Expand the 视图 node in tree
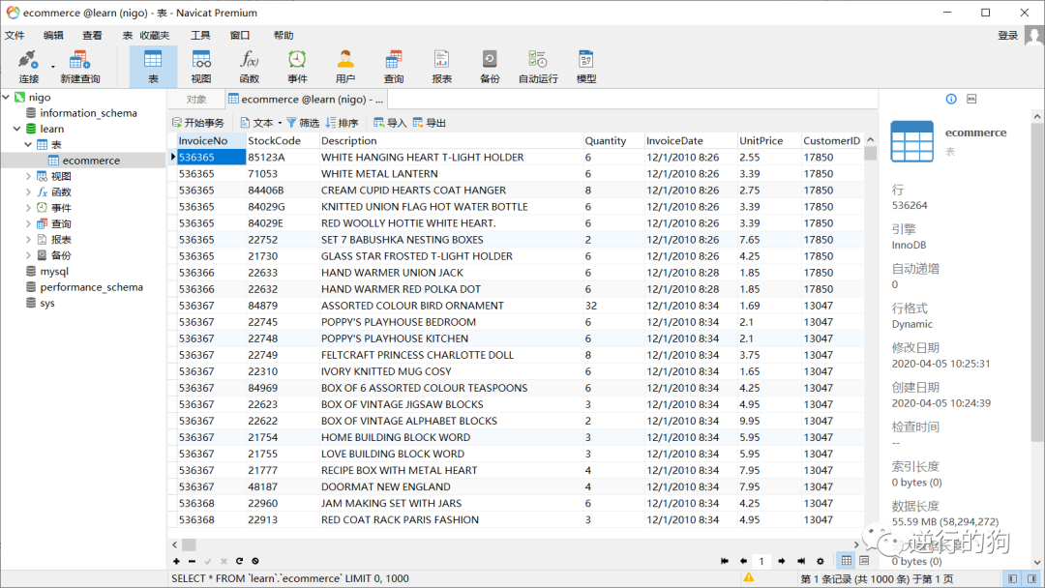 pyautogui.click(x=28, y=176)
